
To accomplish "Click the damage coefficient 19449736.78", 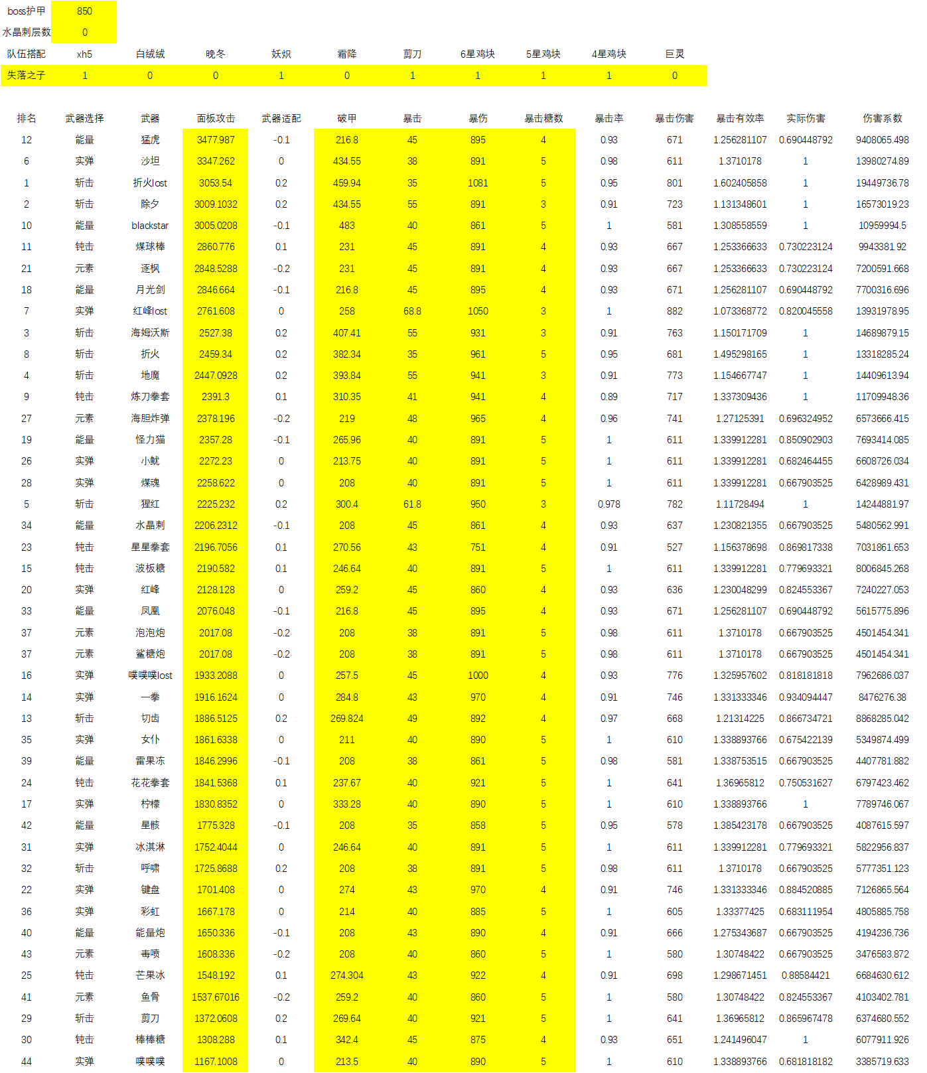I will pyautogui.click(x=883, y=183).
